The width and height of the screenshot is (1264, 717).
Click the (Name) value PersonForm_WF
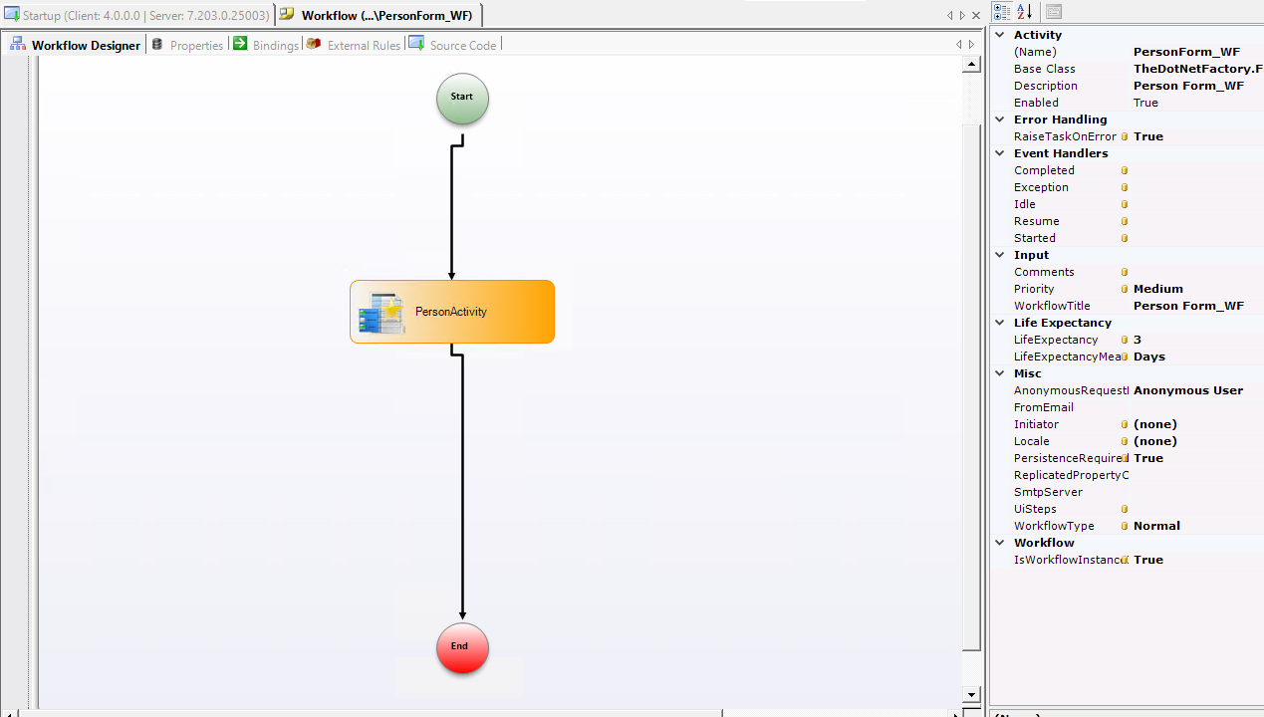(x=1186, y=52)
